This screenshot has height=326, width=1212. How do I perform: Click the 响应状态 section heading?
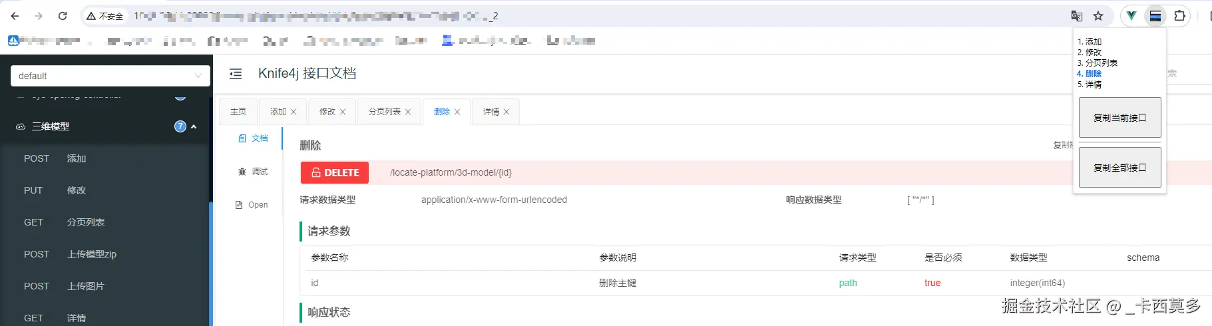click(x=329, y=312)
